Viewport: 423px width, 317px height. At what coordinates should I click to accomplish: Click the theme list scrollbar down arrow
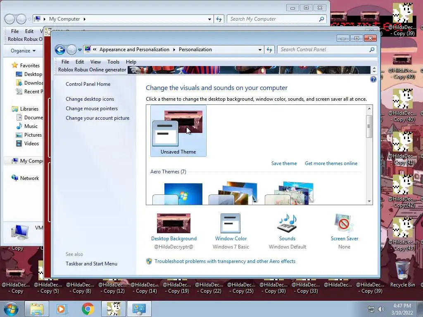(x=369, y=201)
